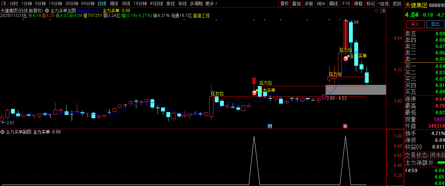
Task: Select the 60分钟 period tab
Action: [x=88, y=4]
